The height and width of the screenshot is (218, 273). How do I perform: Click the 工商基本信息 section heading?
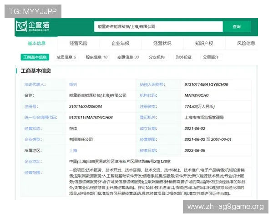coord(36,71)
